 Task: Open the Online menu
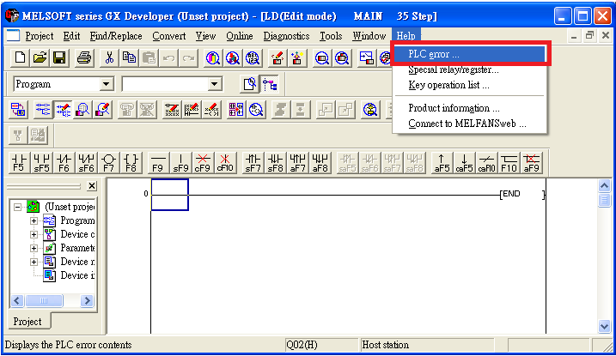click(239, 36)
